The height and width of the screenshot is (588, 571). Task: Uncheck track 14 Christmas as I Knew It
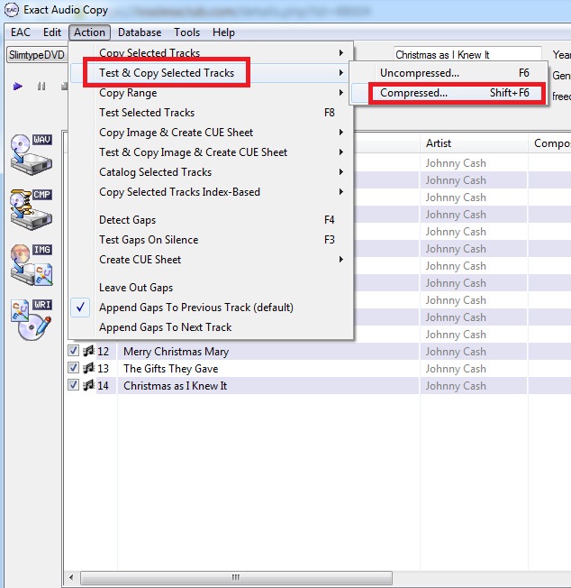tap(73, 385)
